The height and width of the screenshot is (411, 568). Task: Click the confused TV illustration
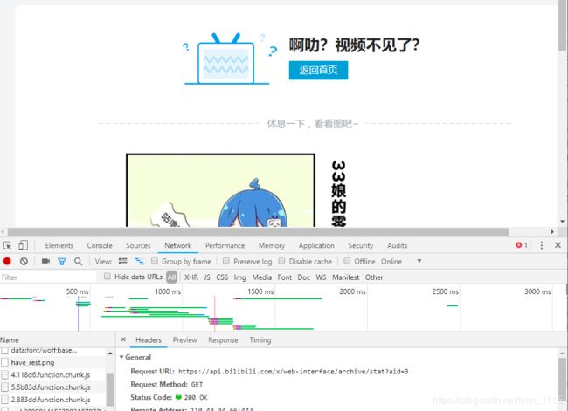point(231,59)
